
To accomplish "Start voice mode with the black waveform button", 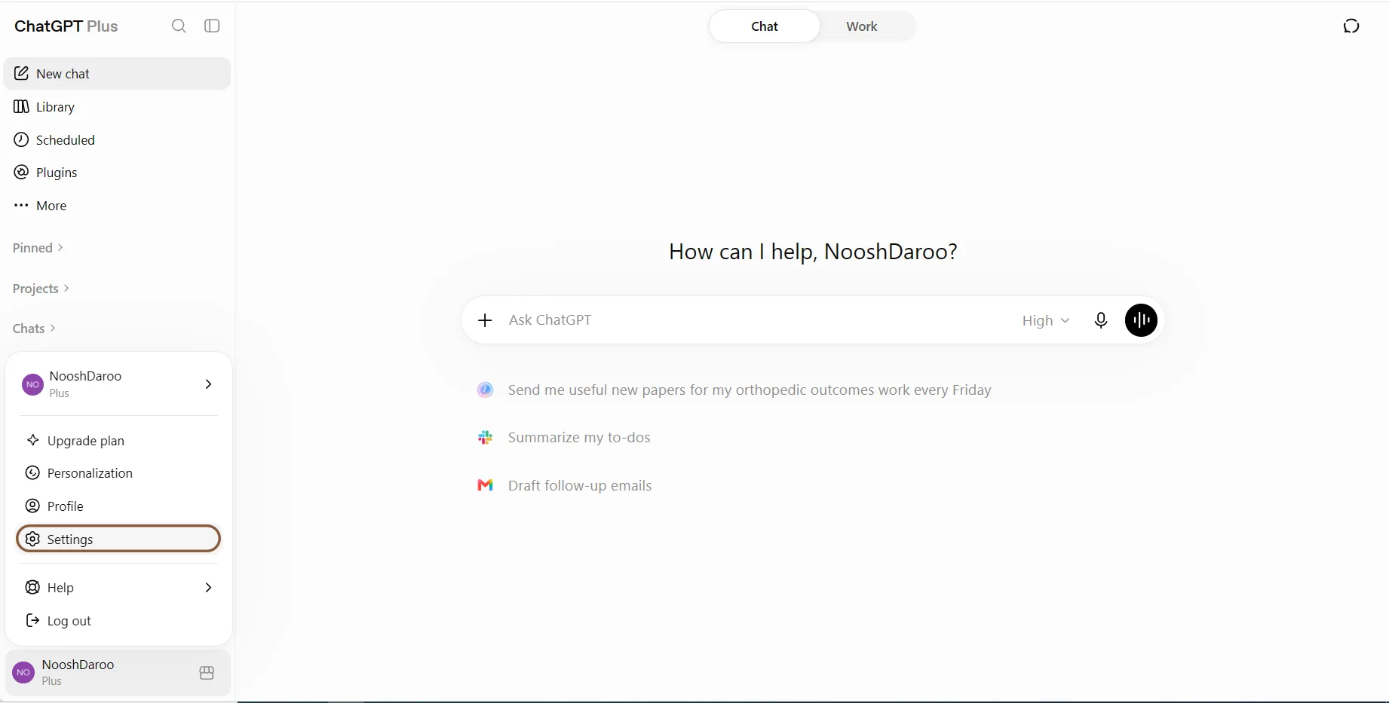I will point(1141,320).
